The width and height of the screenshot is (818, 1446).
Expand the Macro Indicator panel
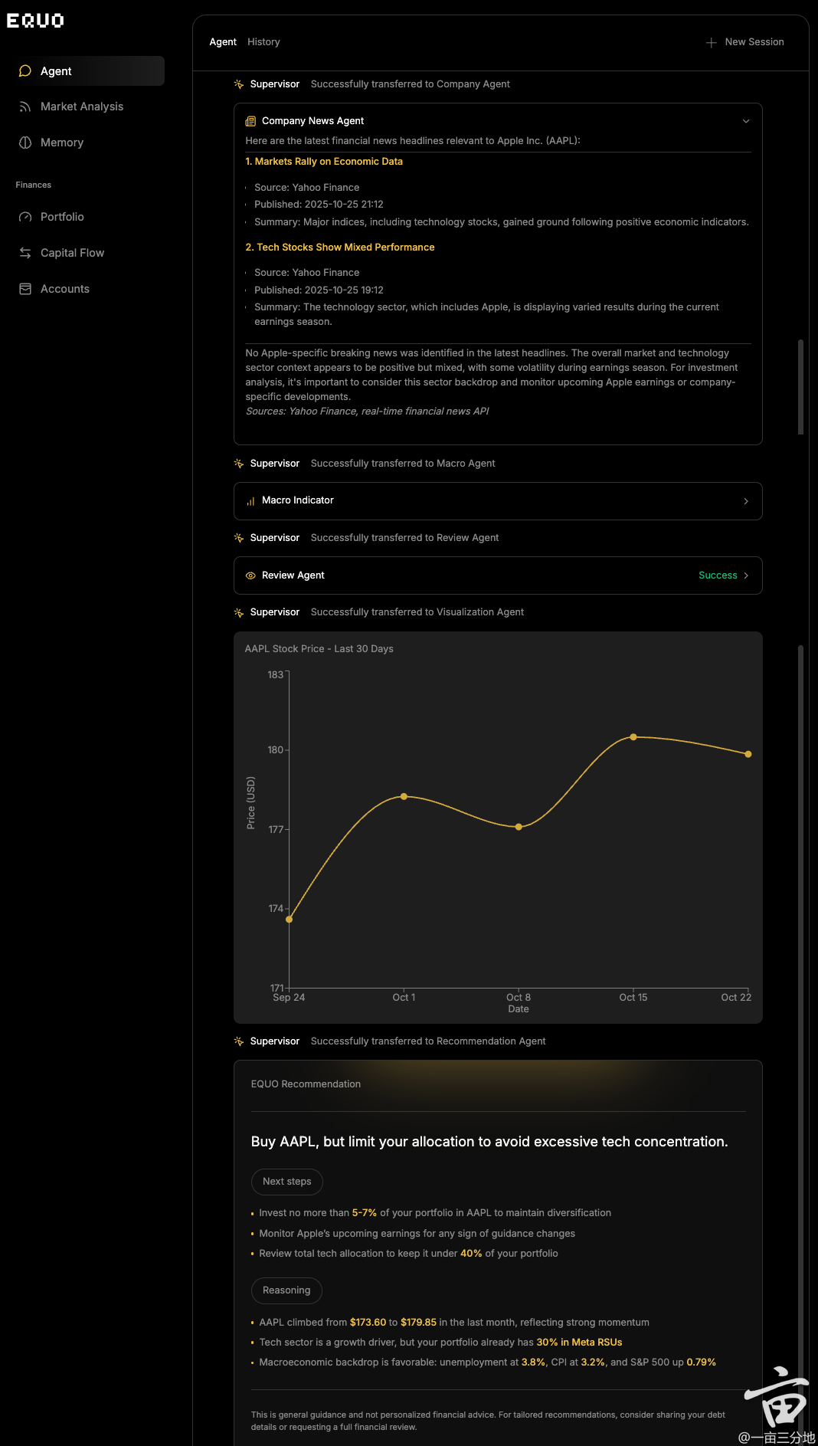(746, 501)
